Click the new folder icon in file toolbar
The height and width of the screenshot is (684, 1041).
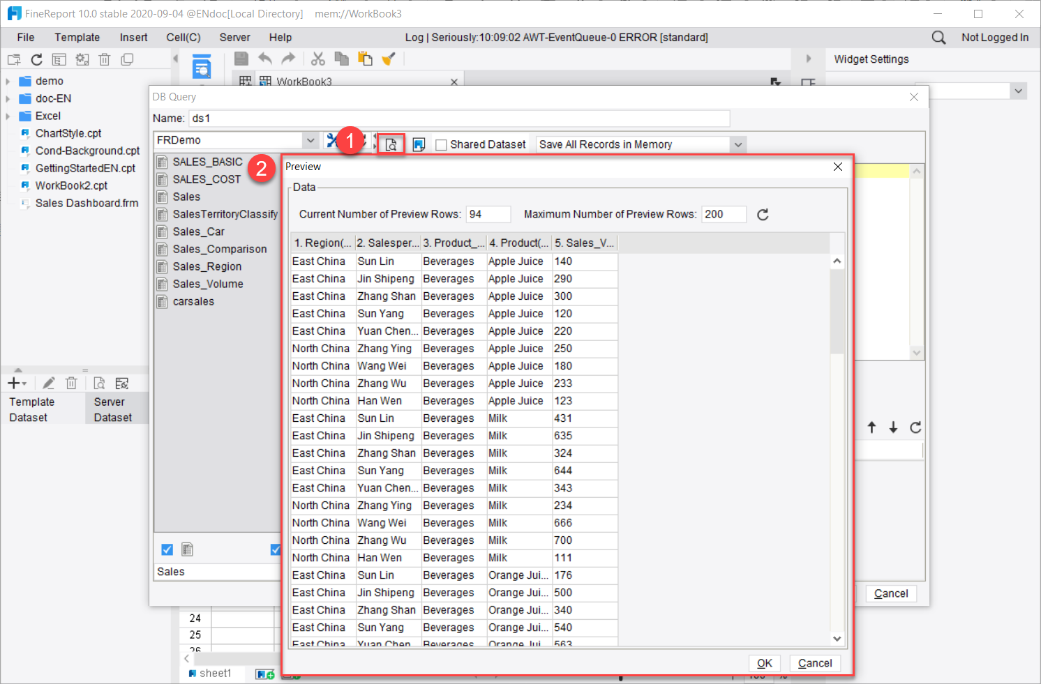[x=14, y=60]
